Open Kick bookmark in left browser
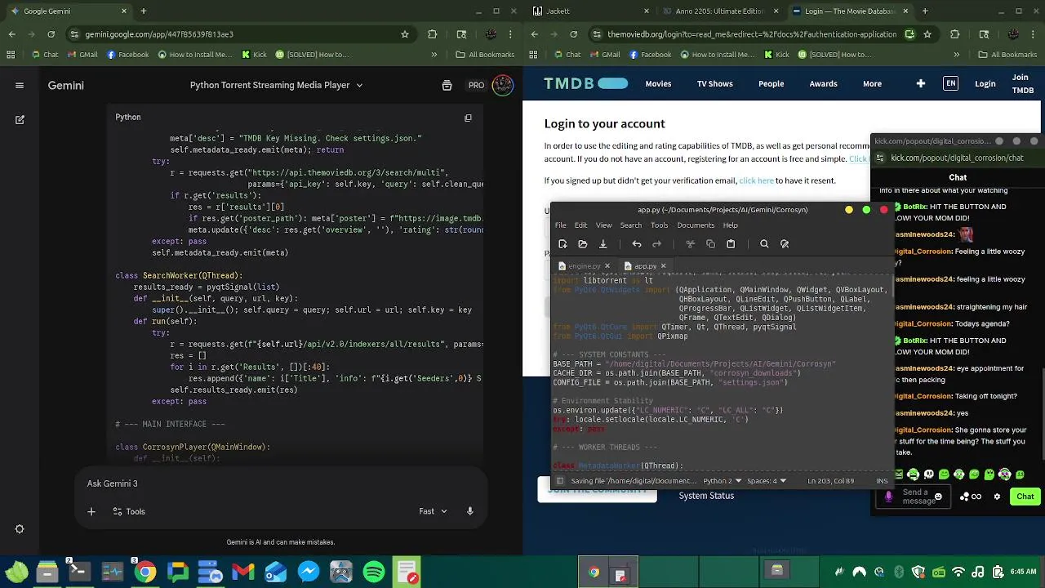1045x588 pixels. point(254,55)
